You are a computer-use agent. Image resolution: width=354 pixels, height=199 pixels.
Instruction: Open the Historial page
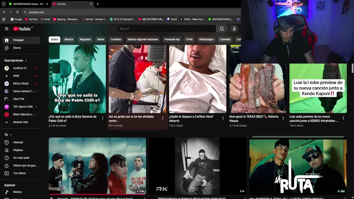21,142
